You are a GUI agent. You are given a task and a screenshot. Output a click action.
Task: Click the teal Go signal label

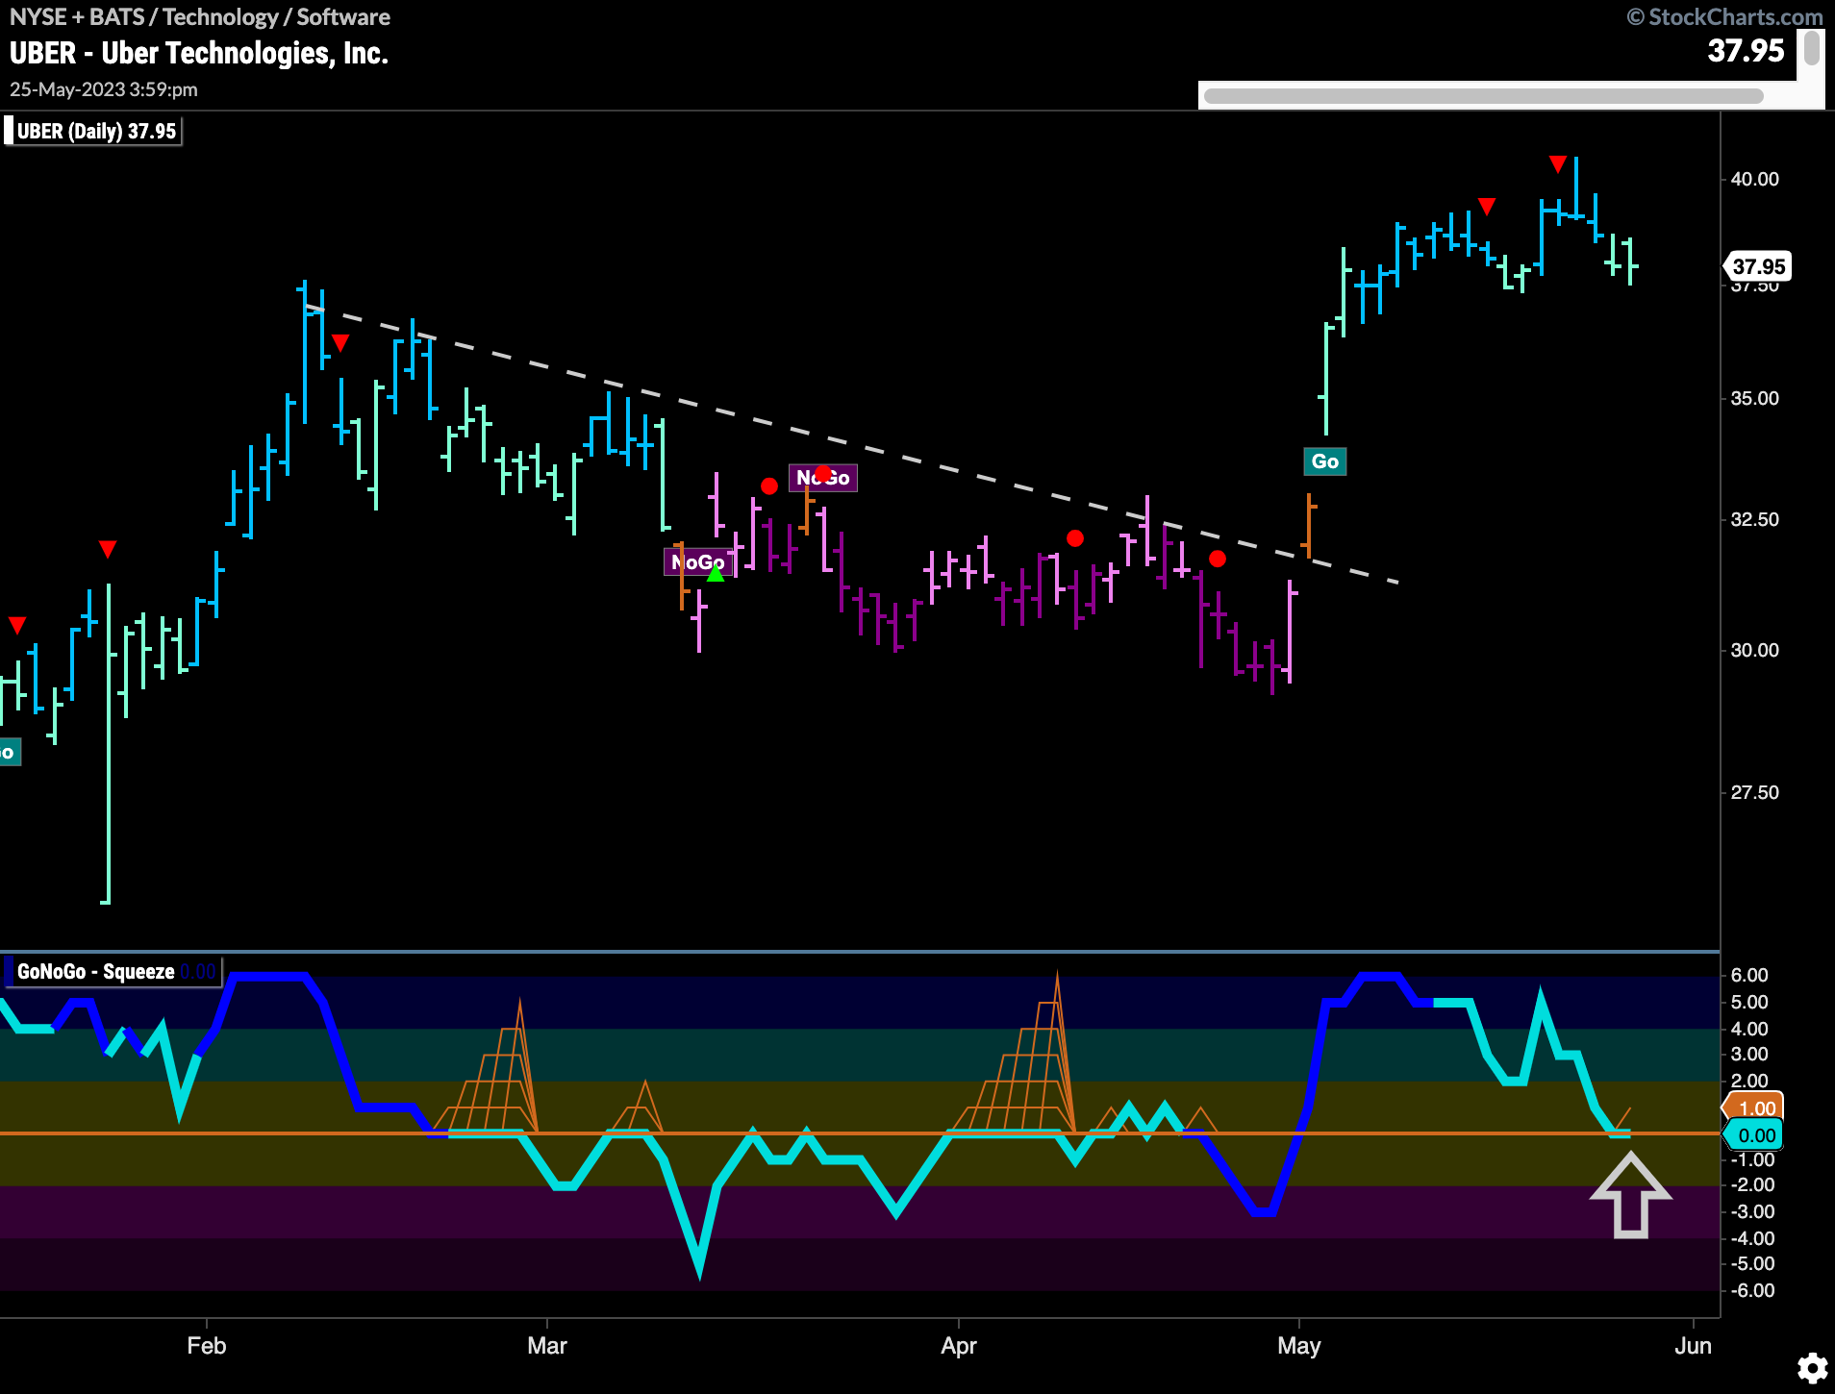click(x=1324, y=461)
